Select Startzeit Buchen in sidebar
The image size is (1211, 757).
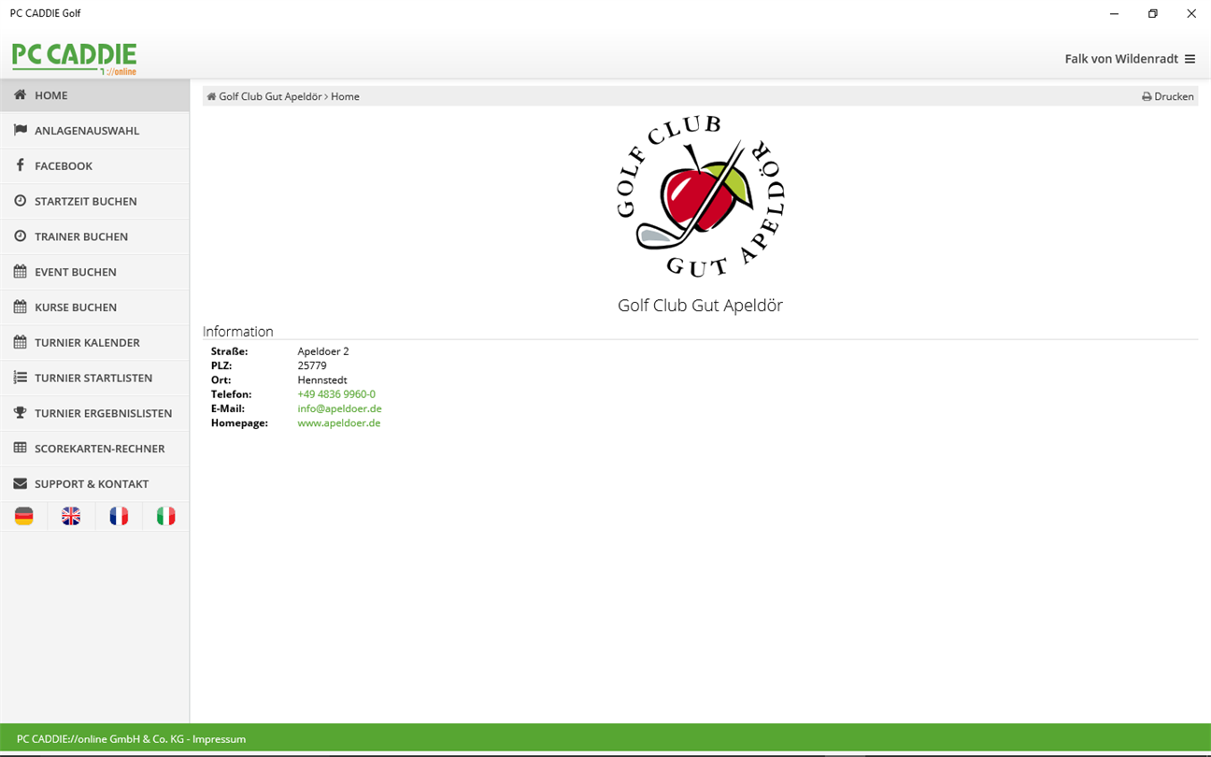click(94, 201)
